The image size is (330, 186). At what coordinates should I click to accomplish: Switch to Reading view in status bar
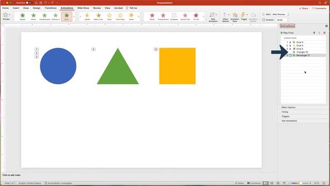pos(278,183)
